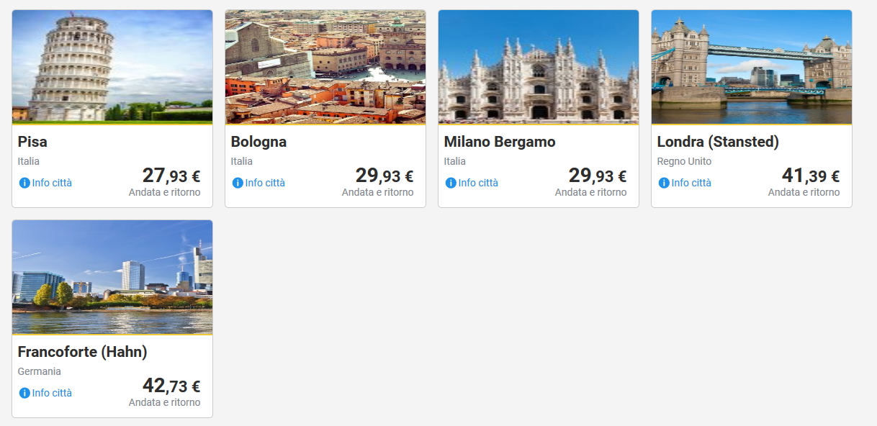
Task: Choose the 41,39 € London round-trip price
Action: pyautogui.click(x=811, y=176)
